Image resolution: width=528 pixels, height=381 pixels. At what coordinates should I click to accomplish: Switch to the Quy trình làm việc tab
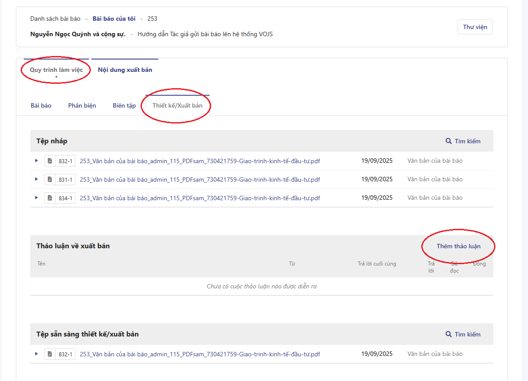tap(56, 70)
